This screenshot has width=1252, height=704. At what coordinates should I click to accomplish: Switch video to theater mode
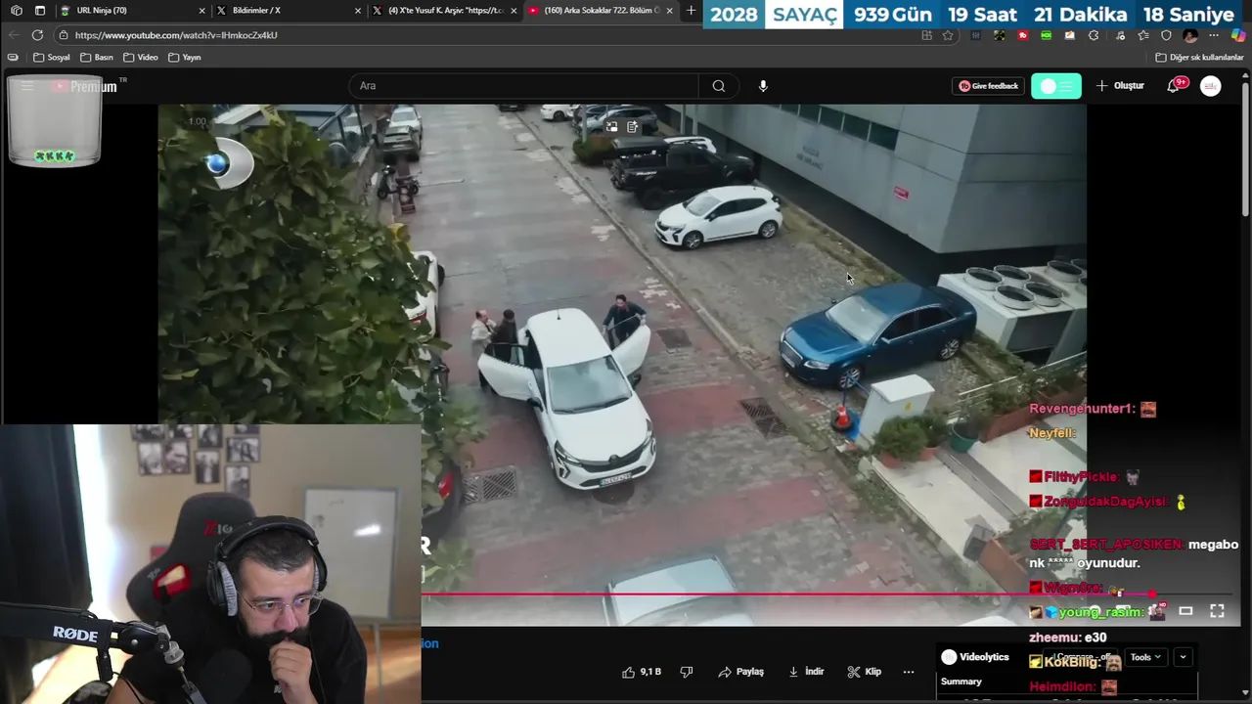coord(1185,611)
